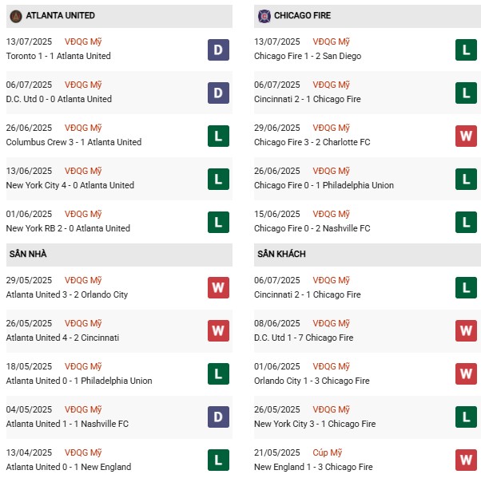
Task: Open Orlando City 1 - 3 Chicago Fire result
Action: pyautogui.click(x=312, y=381)
